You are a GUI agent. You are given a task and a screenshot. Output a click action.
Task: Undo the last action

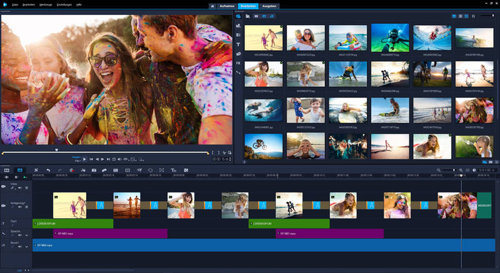click(x=48, y=171)
